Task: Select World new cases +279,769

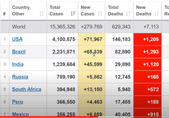Action: click(x=92, y=26)
